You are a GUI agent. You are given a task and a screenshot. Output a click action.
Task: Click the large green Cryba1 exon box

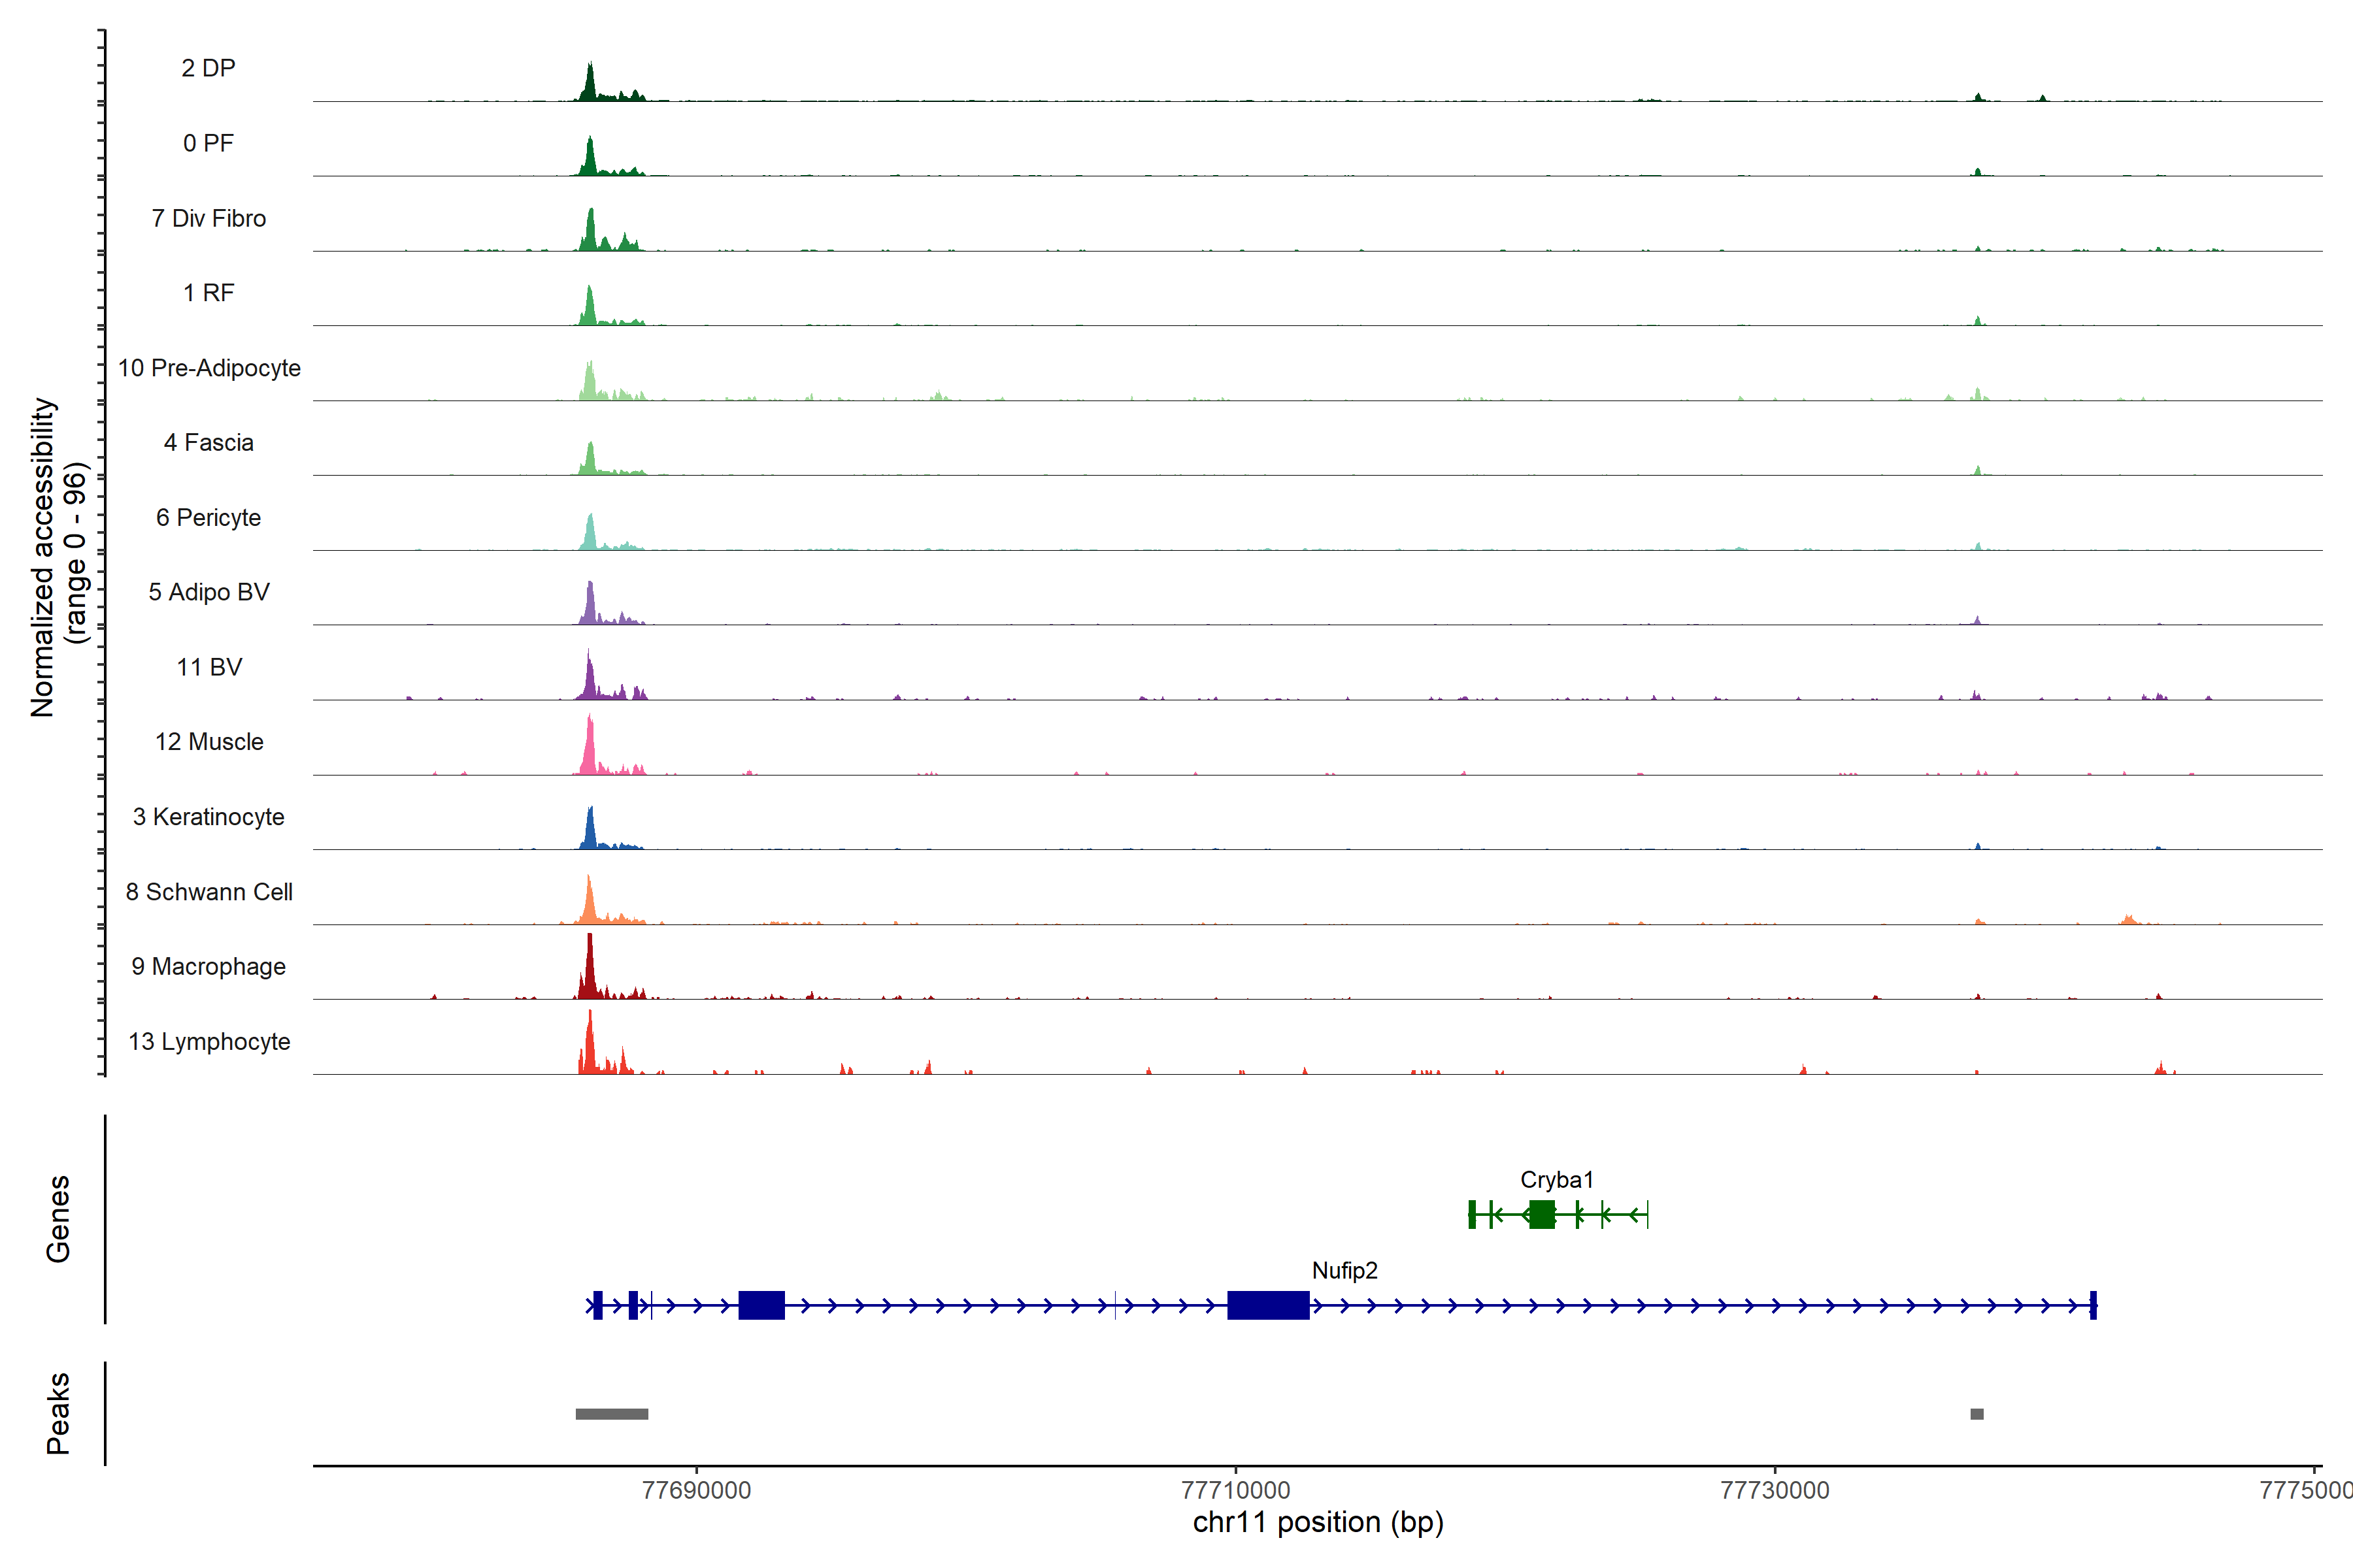click(1542, 1214)
